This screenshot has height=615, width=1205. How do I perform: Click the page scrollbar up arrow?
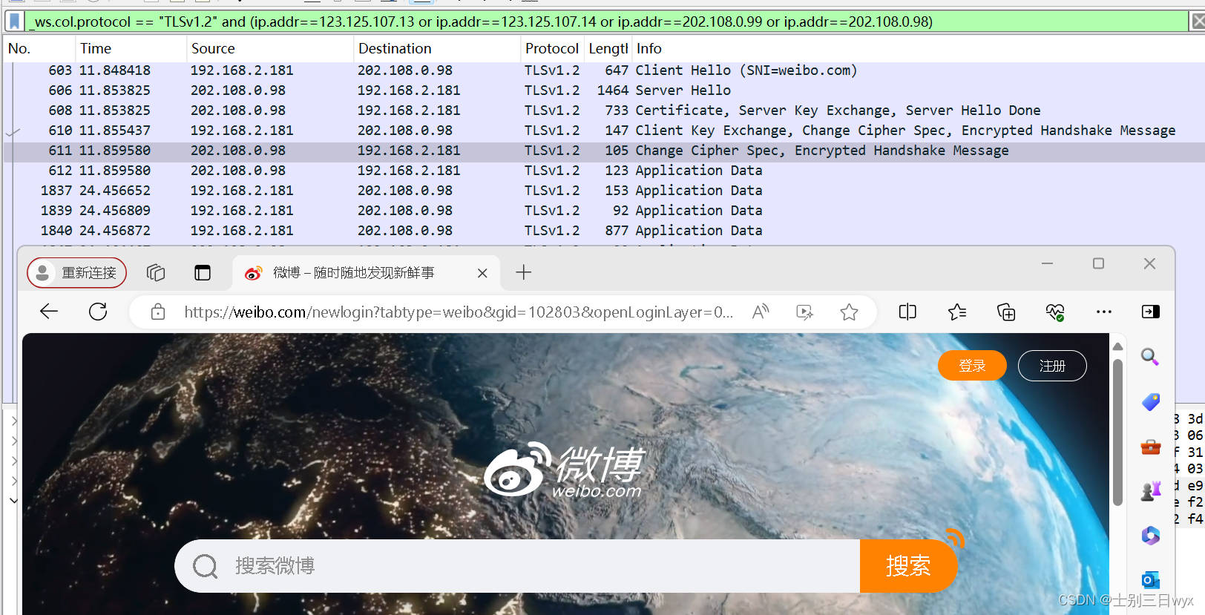(x=1117, y=346)
